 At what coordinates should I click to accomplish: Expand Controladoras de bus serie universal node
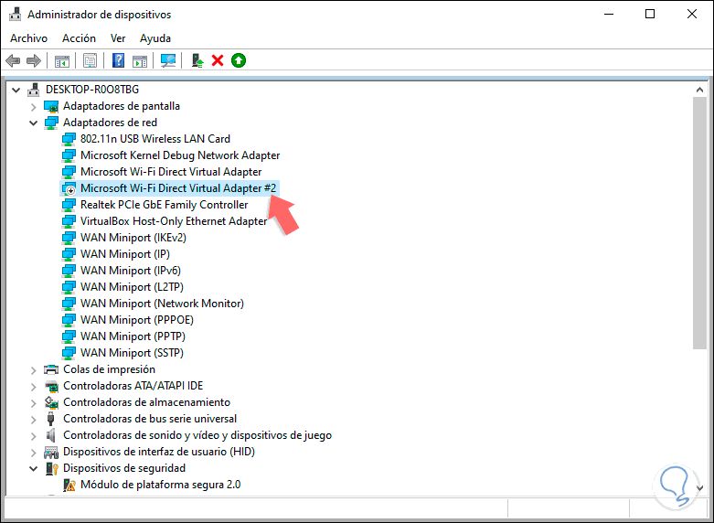(x=33, y=420)
